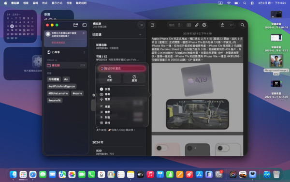Select PlaygroundImage.jpeg file on desktop
This screenshot has height=182, width=290.
[276, 64]
